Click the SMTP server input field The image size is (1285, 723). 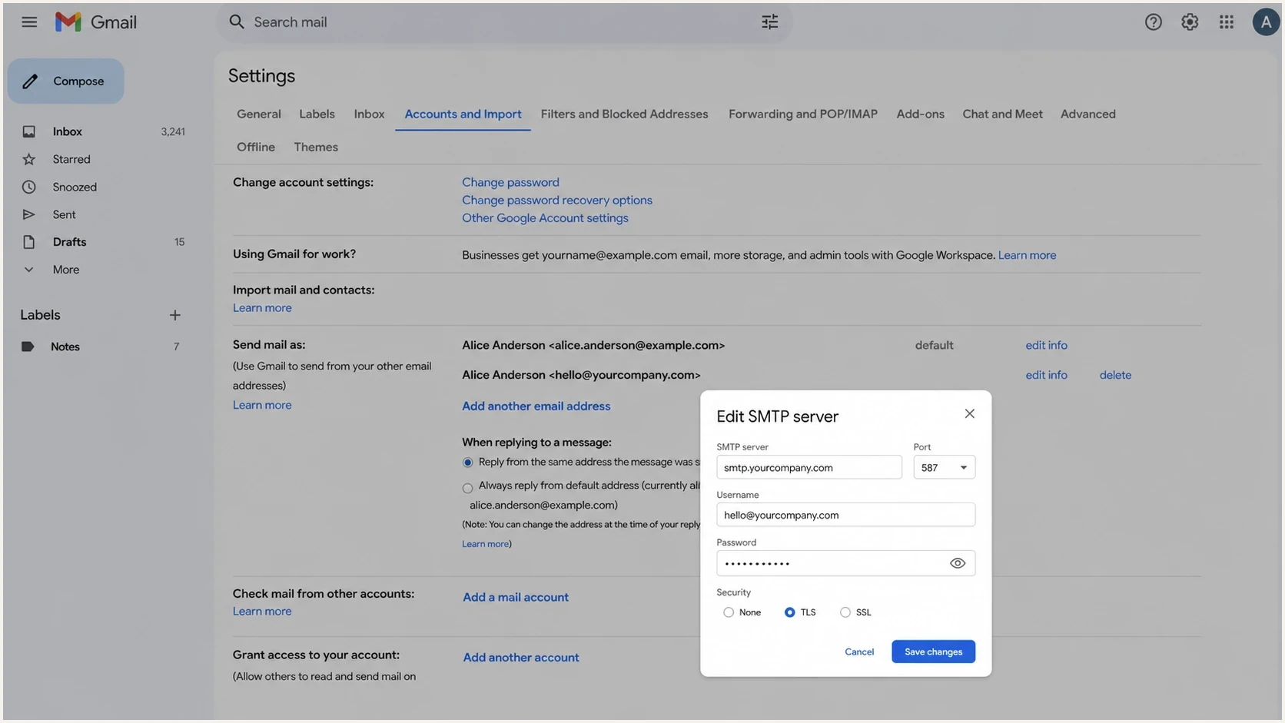coord(809,467)
